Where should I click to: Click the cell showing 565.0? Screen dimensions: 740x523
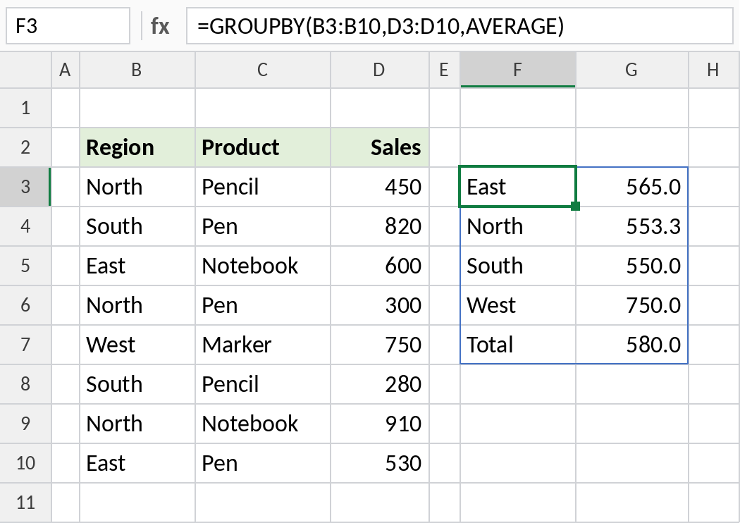pyautogui.click(x=632, y=187)
